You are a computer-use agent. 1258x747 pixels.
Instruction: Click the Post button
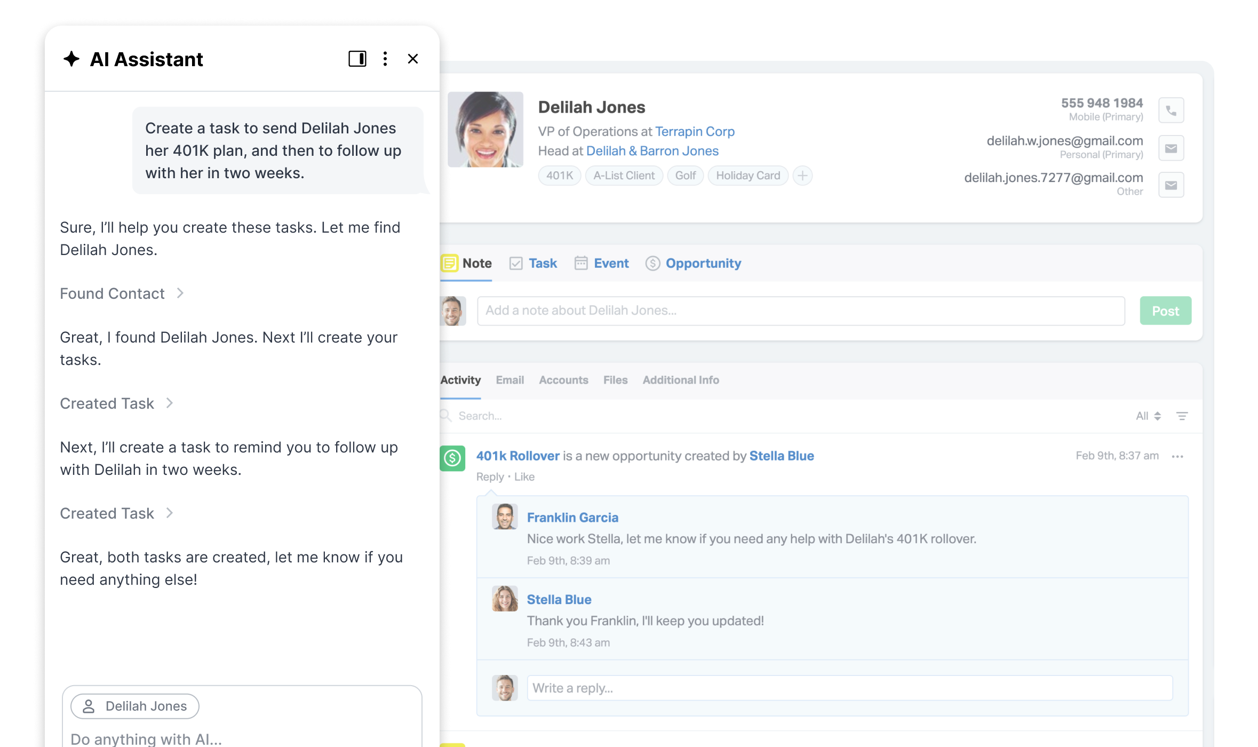pyautogui.click(x=1165, y=311)
